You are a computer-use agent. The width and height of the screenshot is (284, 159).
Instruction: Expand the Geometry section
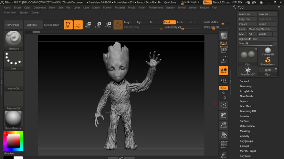coord(245,86)
